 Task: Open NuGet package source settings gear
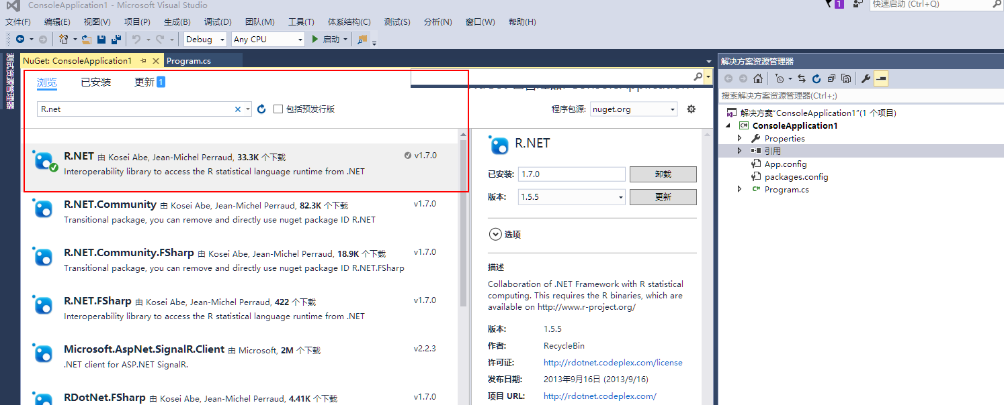pos(692,109)
